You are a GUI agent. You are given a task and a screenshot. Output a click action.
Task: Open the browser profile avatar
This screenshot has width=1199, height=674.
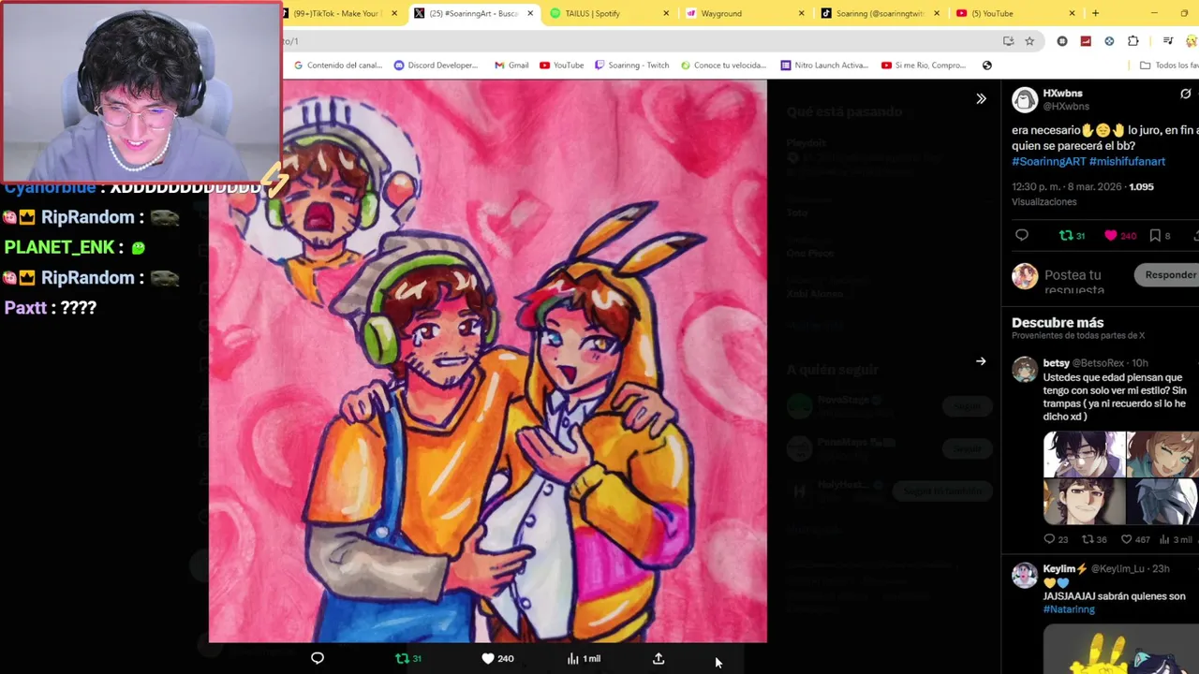click(x=1192, y=41)
